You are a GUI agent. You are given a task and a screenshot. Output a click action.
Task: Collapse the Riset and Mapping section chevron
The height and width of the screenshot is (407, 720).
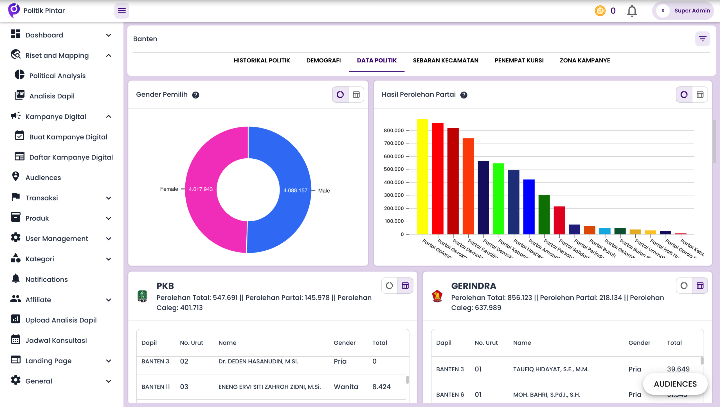pos(109,55)
